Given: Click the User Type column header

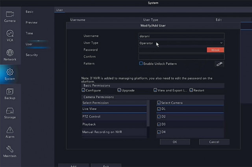Looking at the screenshot, I should tap(150, 20).
